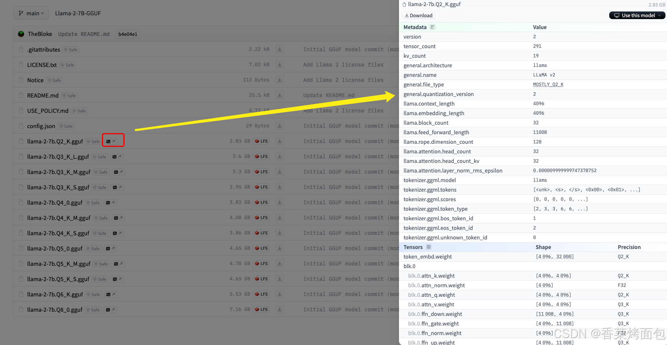Open GGUF viewer for llama-2-7b.Q2_K.gguf
667x345 pixels.
click(x=111, y=142)
